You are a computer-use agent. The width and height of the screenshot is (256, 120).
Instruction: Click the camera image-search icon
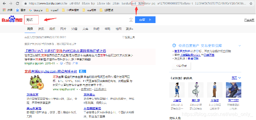131,20
